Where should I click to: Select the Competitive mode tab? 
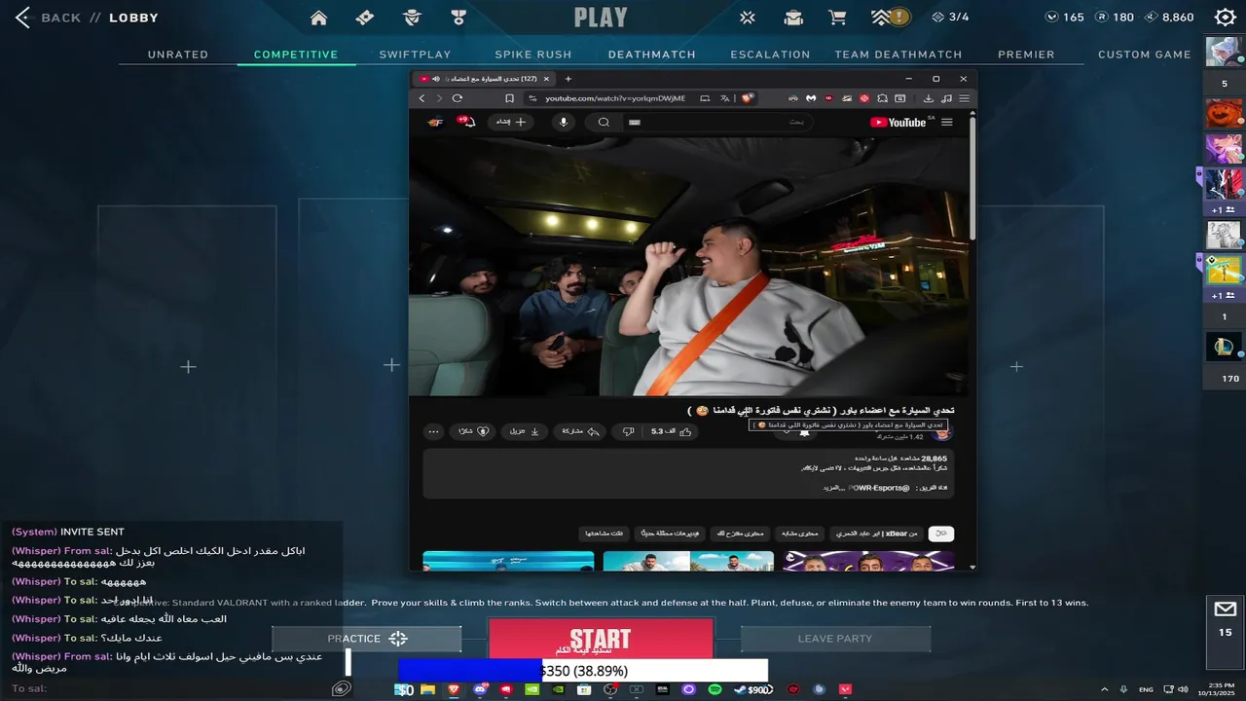[x=296, y=55]
